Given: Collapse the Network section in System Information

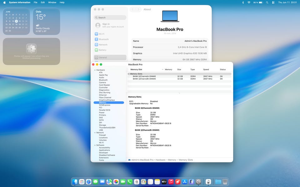Looking at the screenshot, I should coord(95,133).
